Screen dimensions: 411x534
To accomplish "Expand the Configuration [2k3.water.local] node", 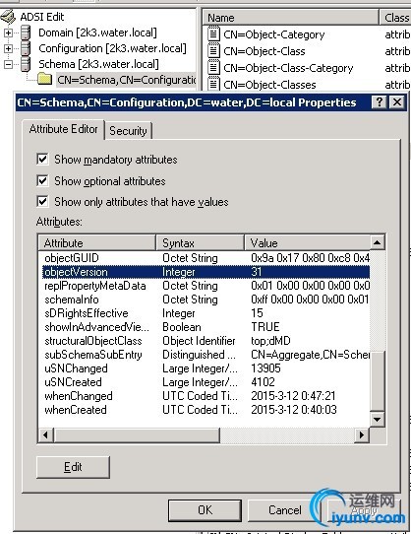I will click(8, 48).
